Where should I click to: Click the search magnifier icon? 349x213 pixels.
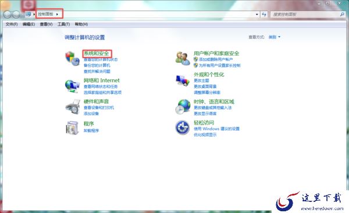point(342,15)
